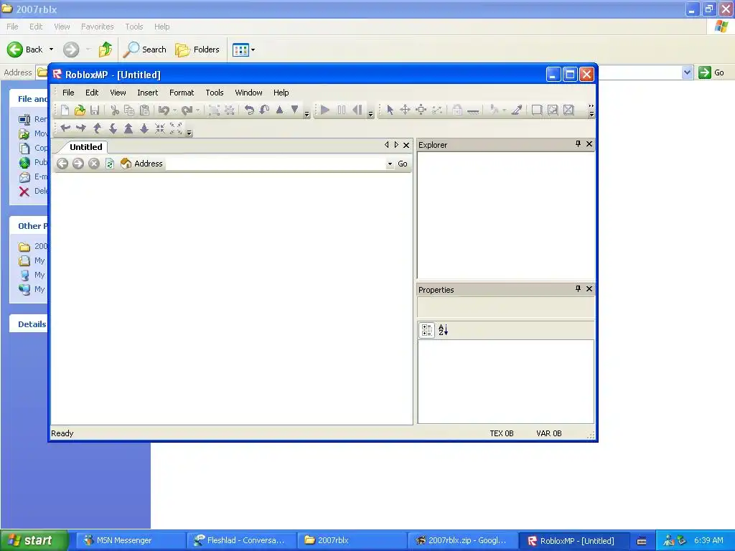Click the Undo icon in RobloxMP toolbar
This screenshot has width=735, height=551.
click(x=164, y=110)
